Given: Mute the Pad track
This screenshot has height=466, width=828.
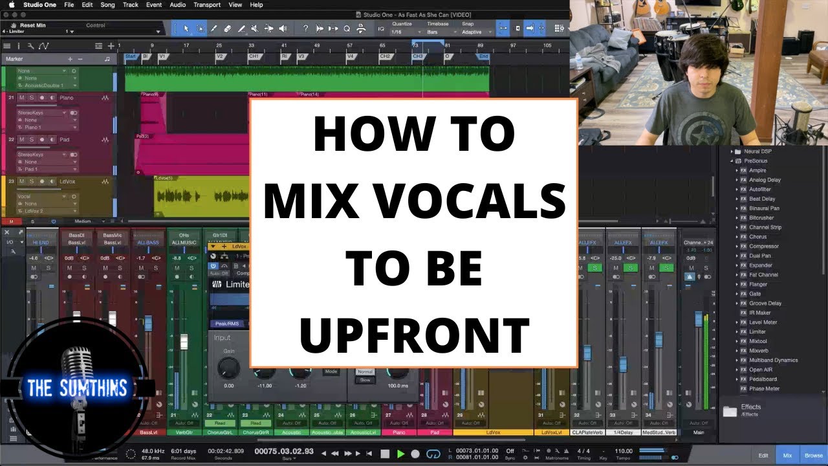Looking at the screenshot, I should pyautogui.click(x=21, y=140).
